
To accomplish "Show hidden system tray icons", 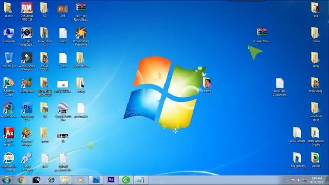I will (x=287, y=180).
